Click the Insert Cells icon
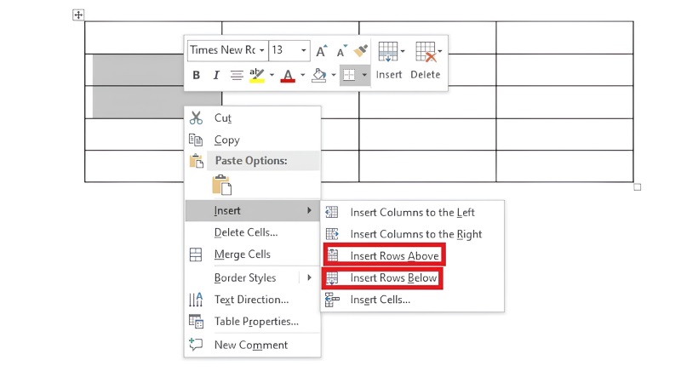 point(332,300)
